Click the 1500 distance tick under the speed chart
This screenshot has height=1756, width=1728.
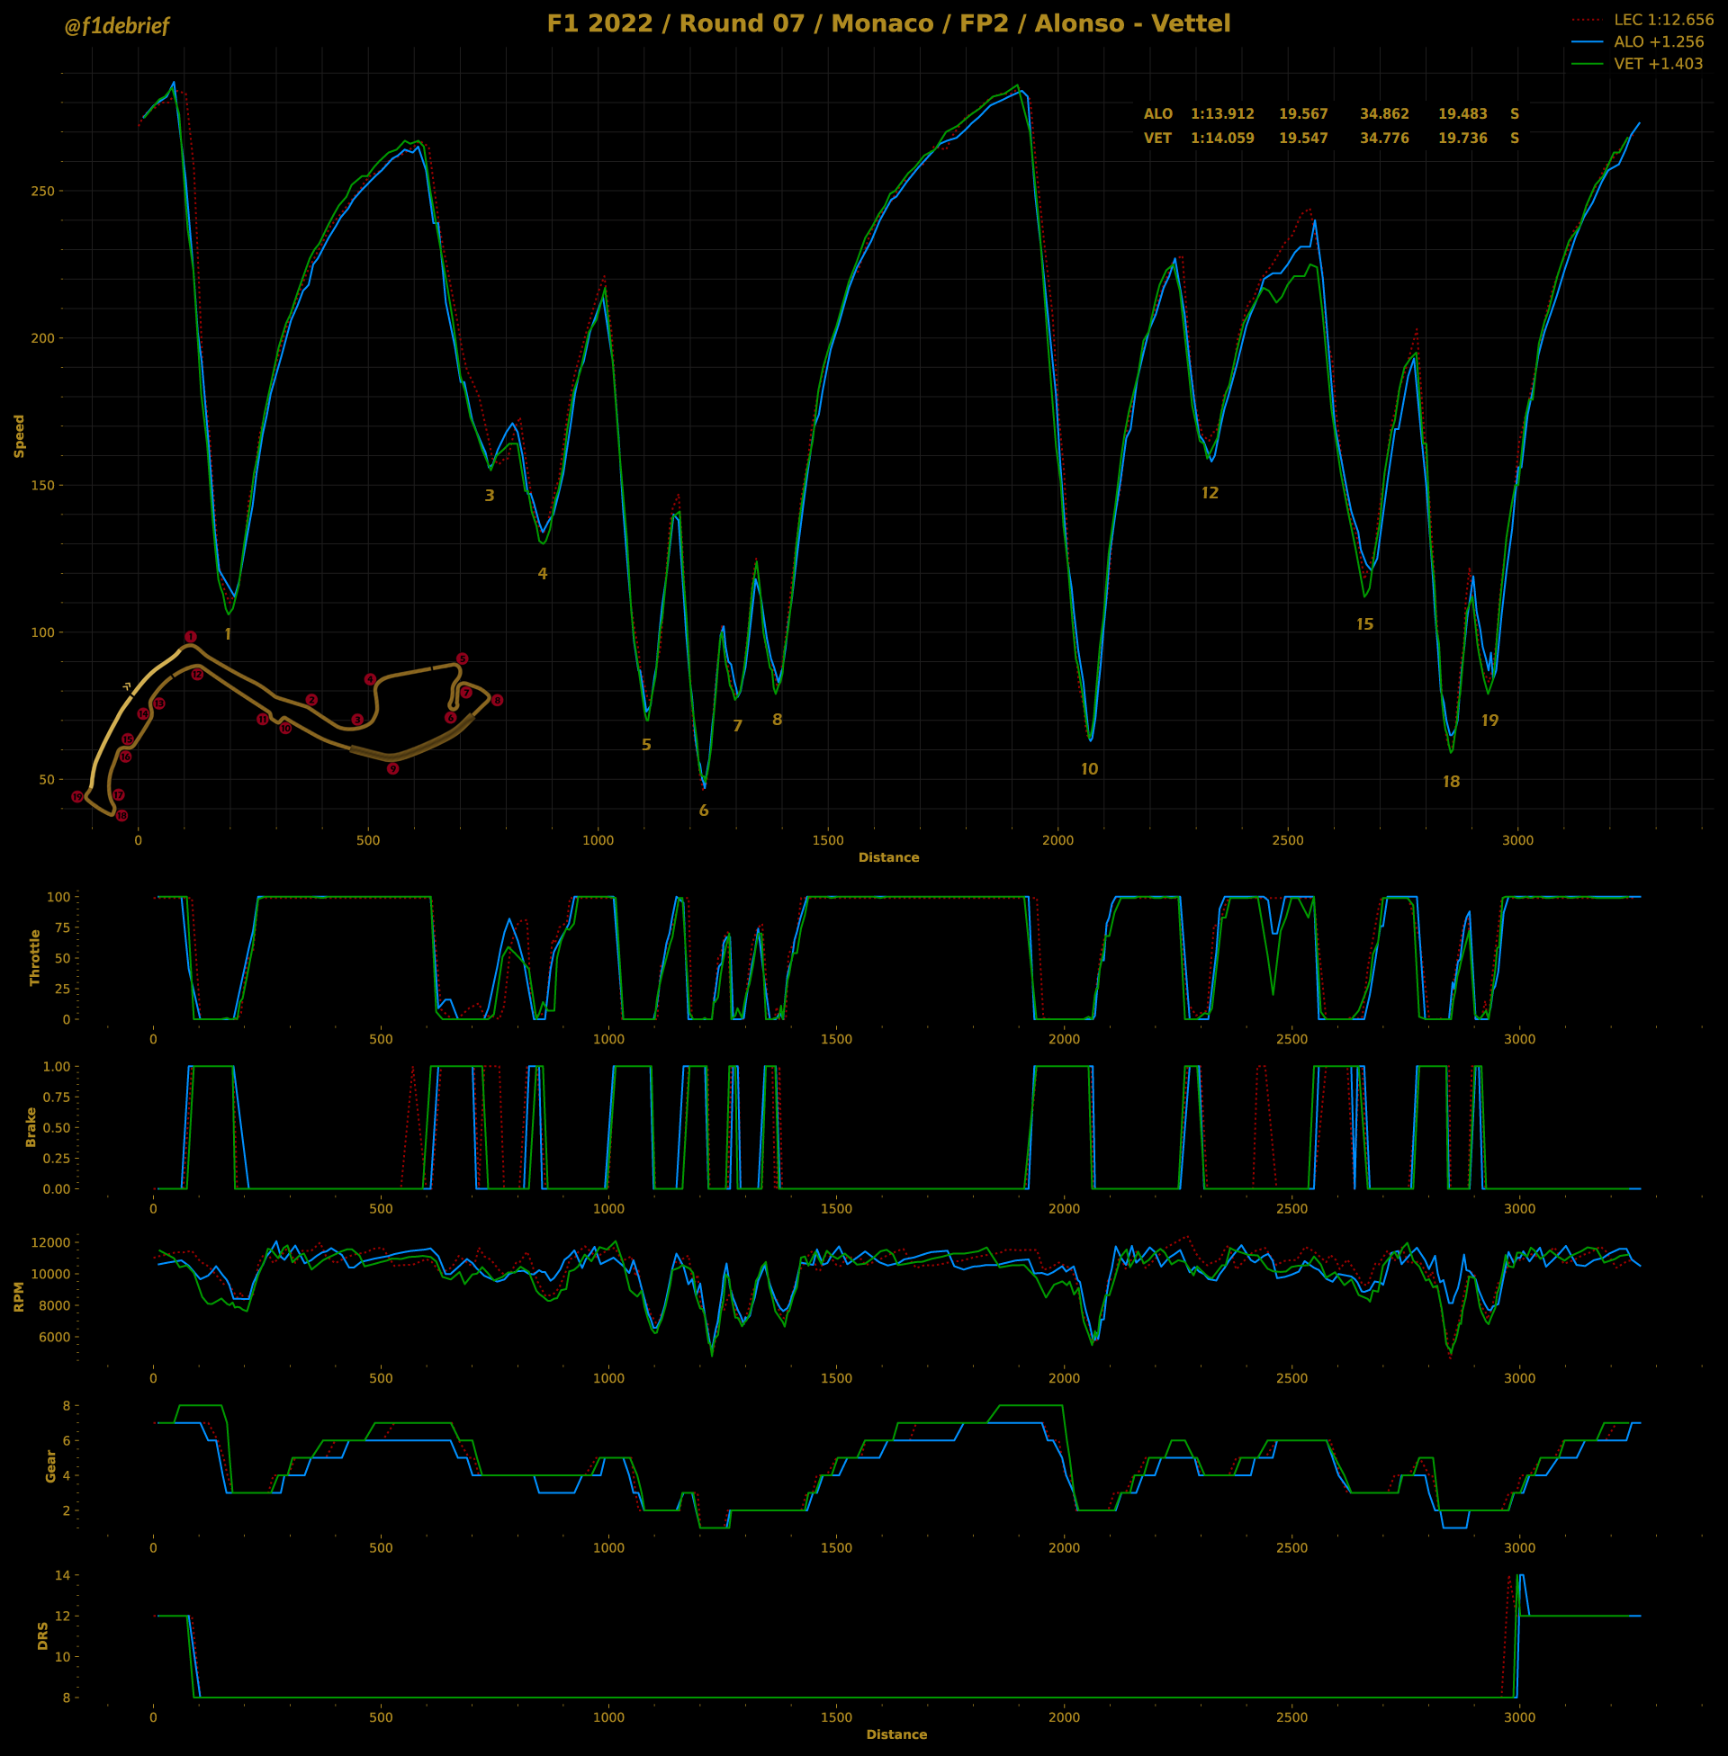coord(828,841)
